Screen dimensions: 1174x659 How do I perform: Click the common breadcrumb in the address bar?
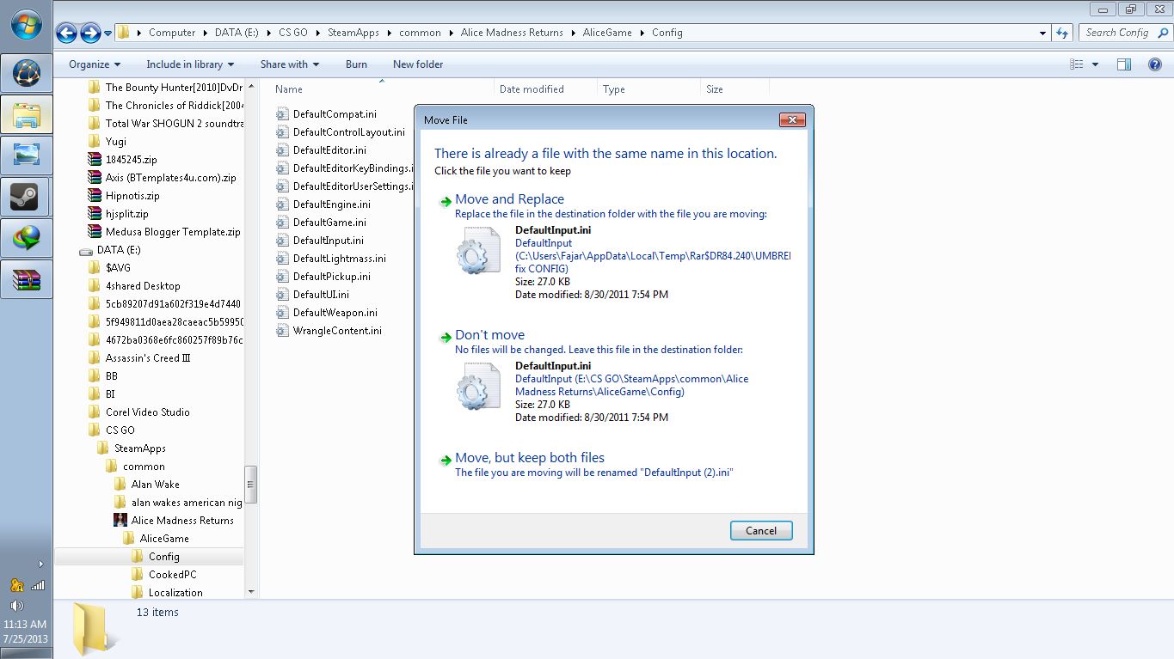420,33
